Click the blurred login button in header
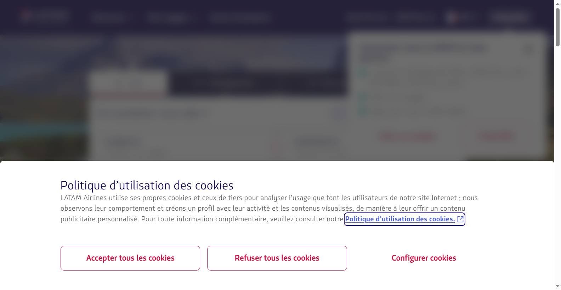This screenshot has height=290, width=561. 510,17
